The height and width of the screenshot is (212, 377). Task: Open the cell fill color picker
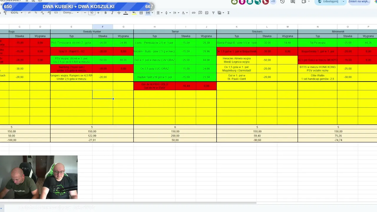134,13
